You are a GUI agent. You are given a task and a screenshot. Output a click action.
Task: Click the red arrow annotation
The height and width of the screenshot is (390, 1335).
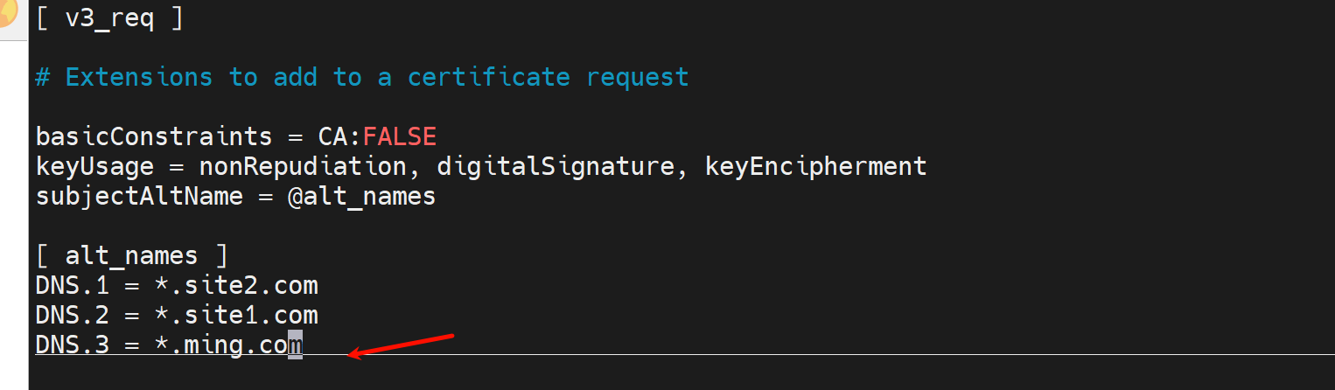[401, 344]
